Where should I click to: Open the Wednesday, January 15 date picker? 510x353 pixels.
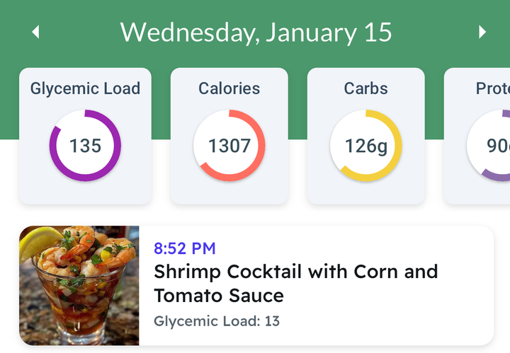pos(256,33)
